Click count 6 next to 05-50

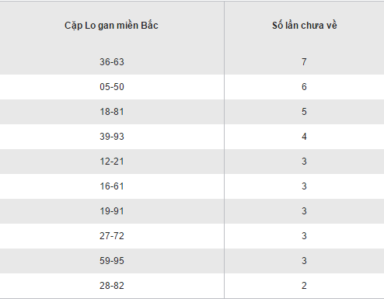tap(304, 87)
